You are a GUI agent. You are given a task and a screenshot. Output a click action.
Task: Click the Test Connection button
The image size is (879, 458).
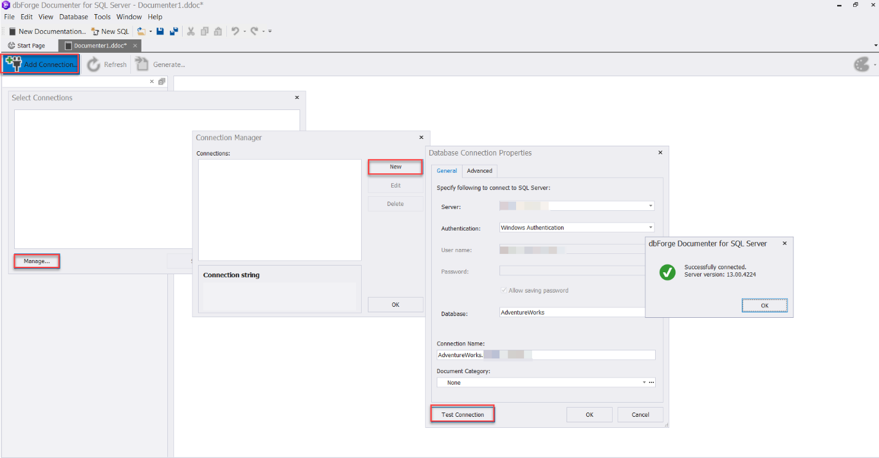[x=463, y=415]
